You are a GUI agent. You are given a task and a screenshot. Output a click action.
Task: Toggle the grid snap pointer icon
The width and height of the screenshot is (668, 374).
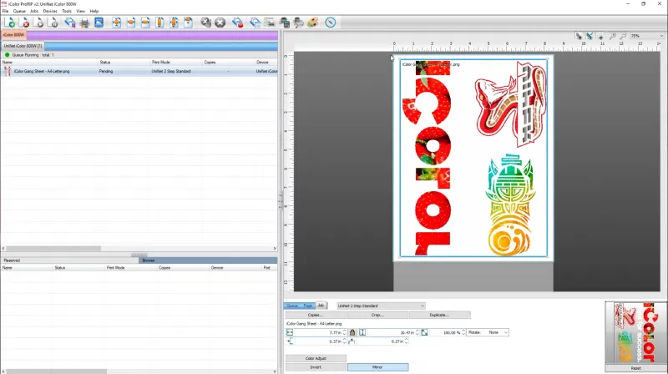[600, 36]
